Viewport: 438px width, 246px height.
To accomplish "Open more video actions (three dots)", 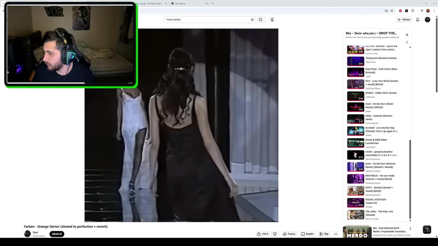I will (336, 234).
